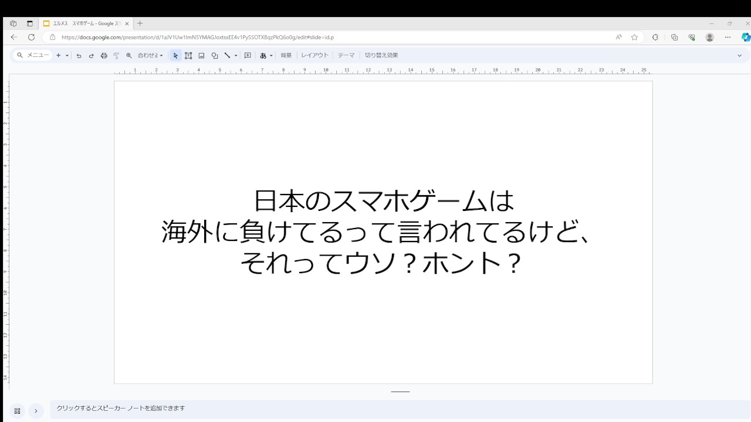Click the 背景 button

(286, 56)
